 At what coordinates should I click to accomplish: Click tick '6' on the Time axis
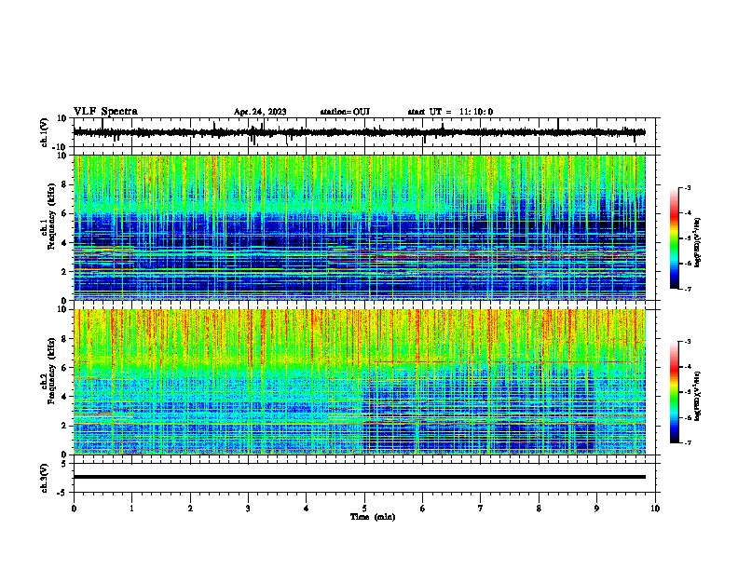[x=423, y=509]
